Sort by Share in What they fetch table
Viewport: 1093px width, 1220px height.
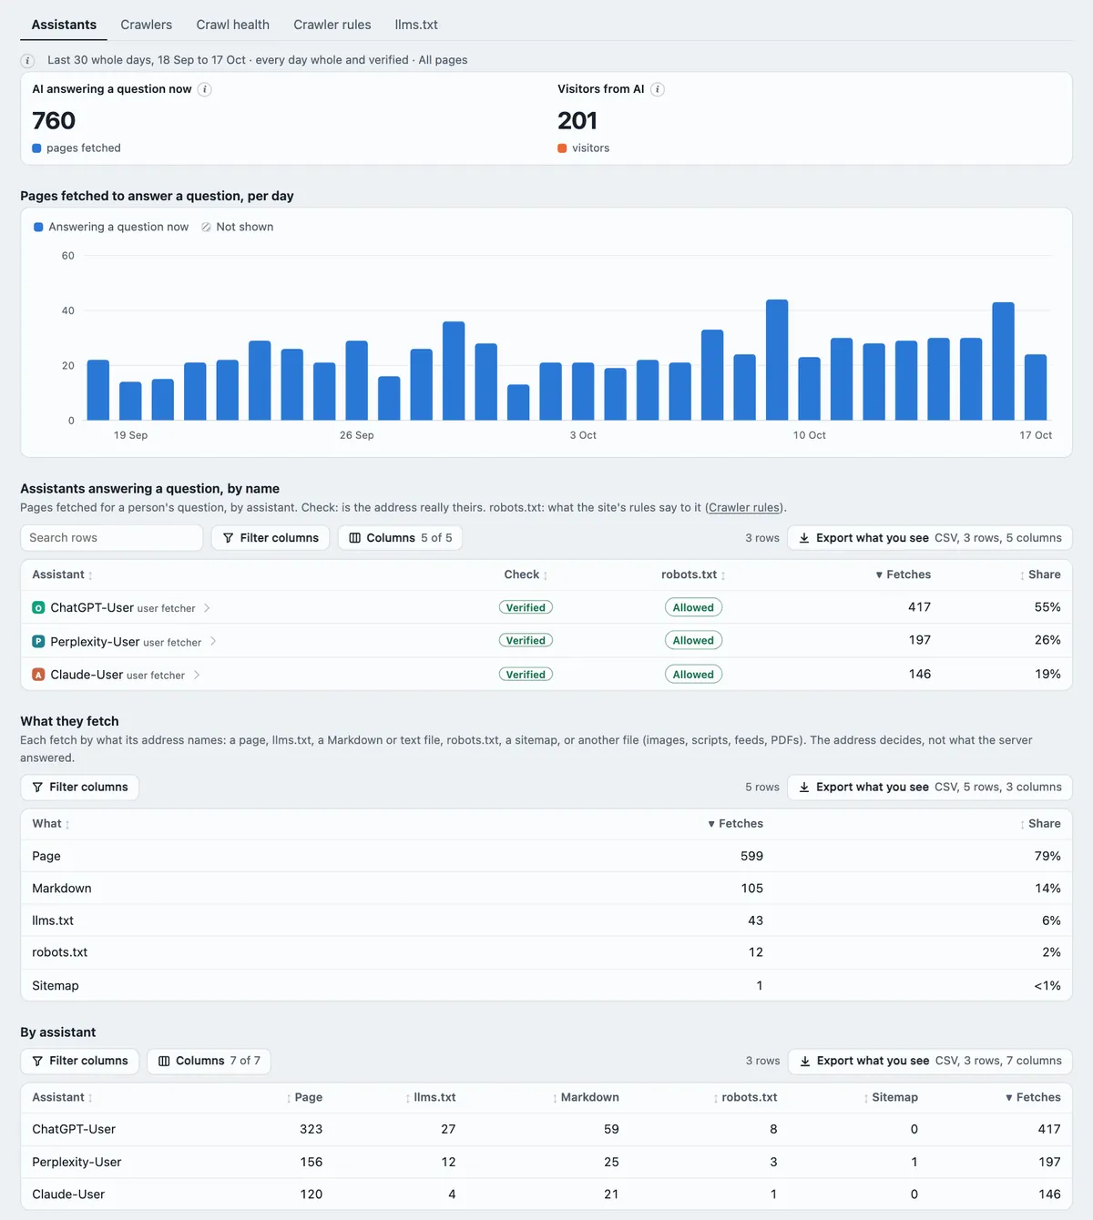(x=1040, y=824)
